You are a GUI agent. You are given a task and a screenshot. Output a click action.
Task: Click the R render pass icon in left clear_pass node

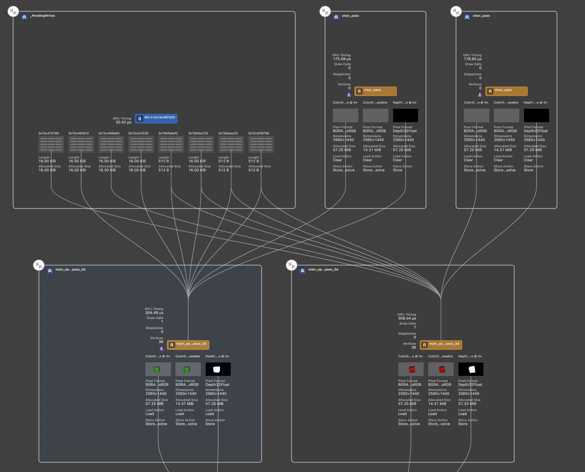click(360, 91)
